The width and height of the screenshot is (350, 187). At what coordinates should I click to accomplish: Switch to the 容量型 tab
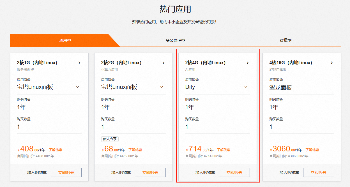tap(285, 40)
